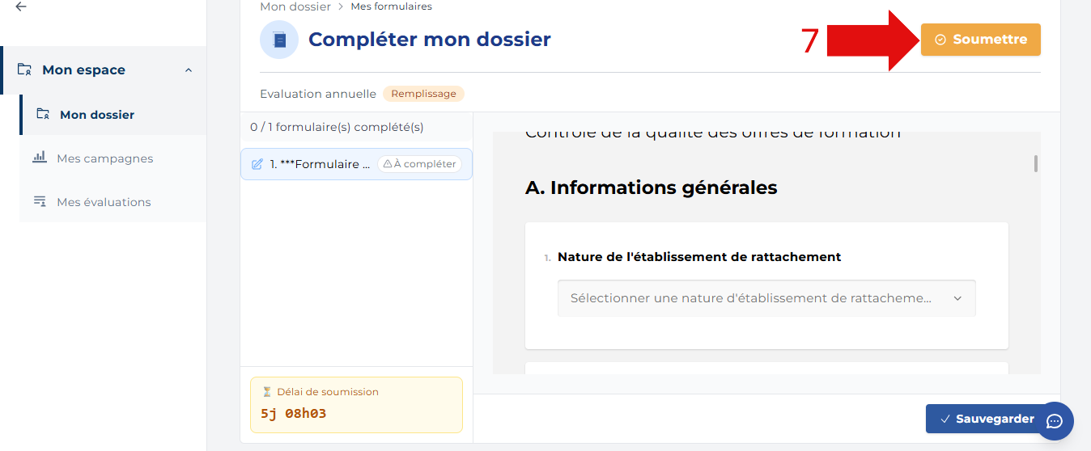The width and height of the screenshot is (1091, 451).
Task: Click the Compléter mon dossier title
Action: [x=430, y=40]
